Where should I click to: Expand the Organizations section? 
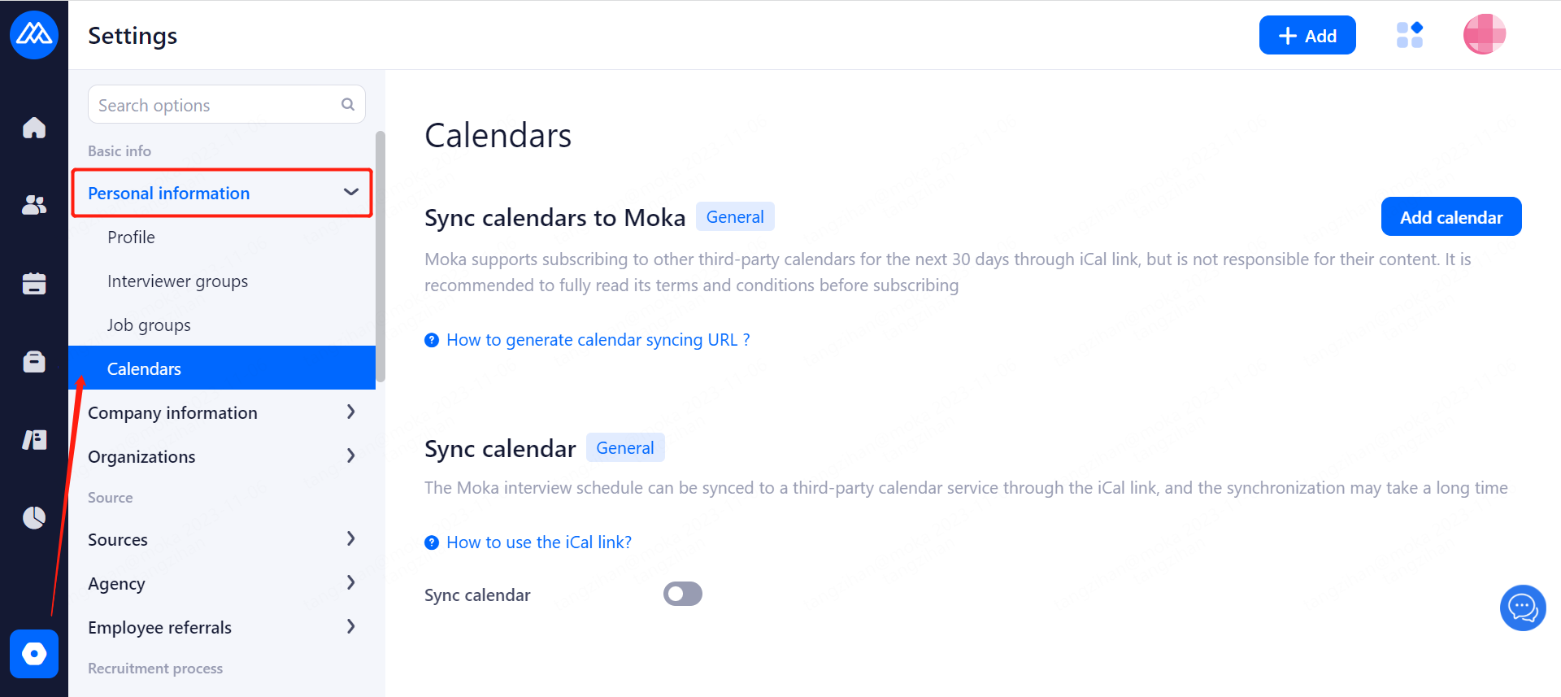350,456
